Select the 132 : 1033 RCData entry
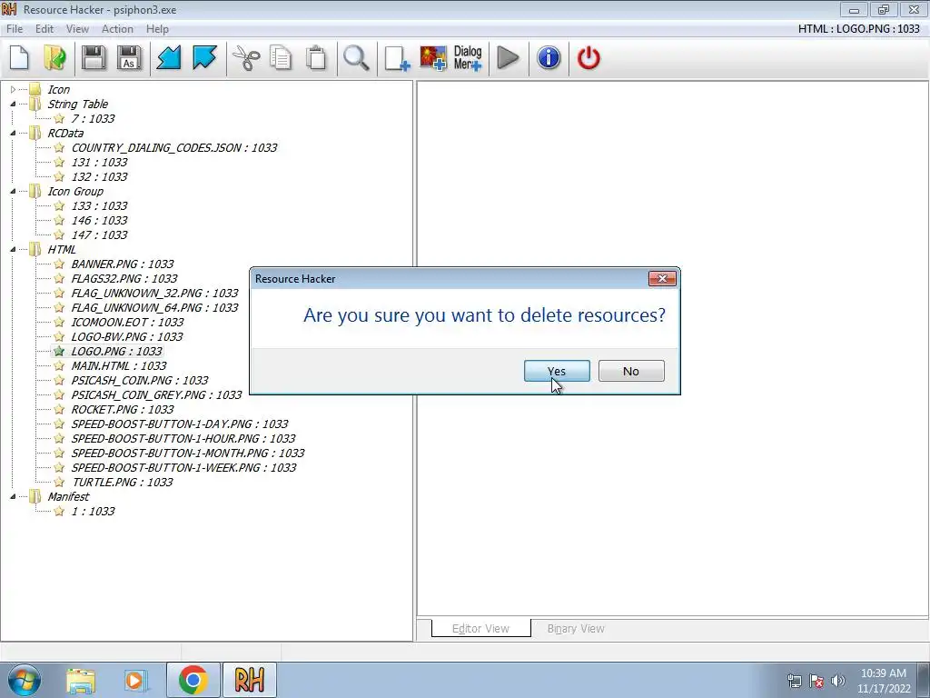Image resolution: width=930 pixels, height=698 pixels. tap(99, 177)
